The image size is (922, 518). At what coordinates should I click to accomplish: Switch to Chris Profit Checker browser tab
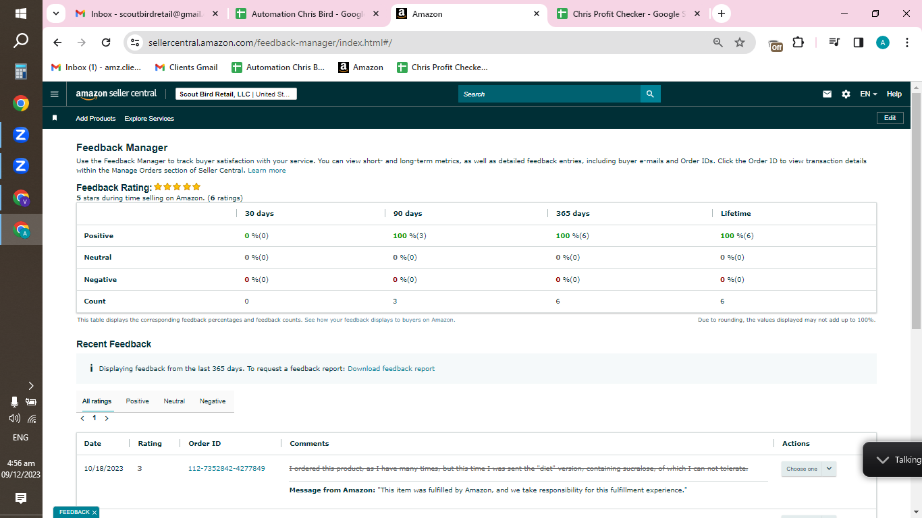pos(629,13)
